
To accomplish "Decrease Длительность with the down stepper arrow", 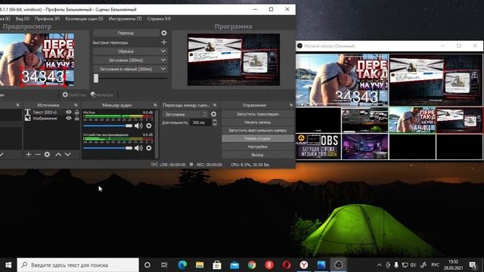I will [215, 124].
